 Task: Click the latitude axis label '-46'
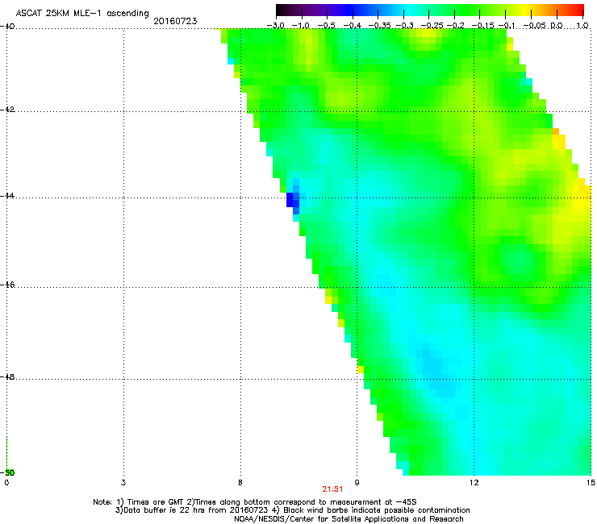[x=7, y=285]
